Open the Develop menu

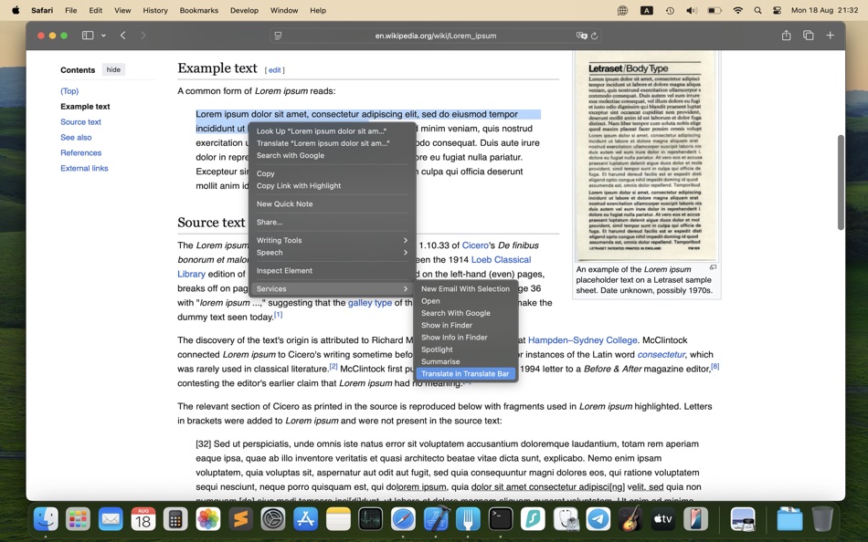(x=244, y=10)
